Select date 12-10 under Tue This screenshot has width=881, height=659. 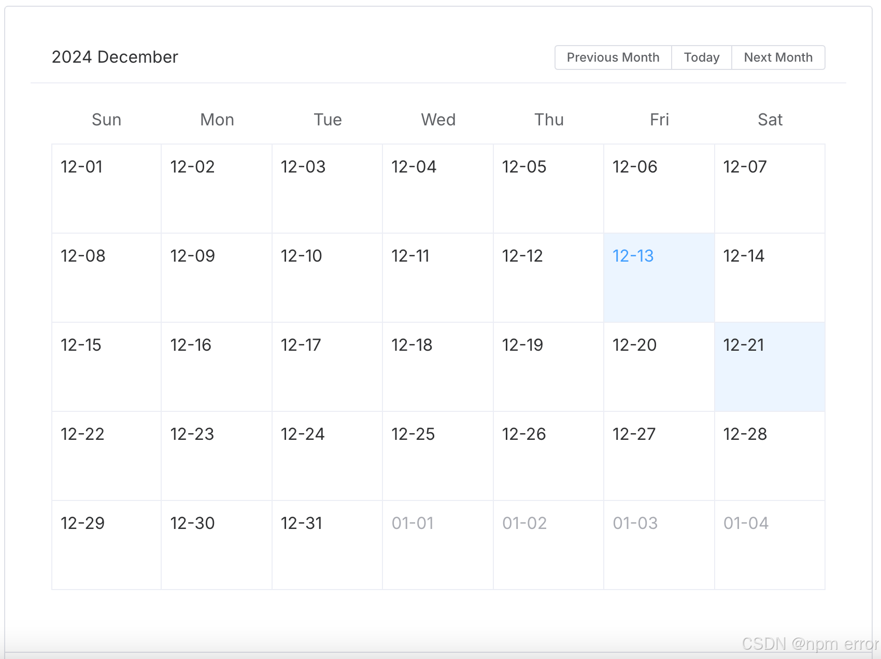(327, 277)
